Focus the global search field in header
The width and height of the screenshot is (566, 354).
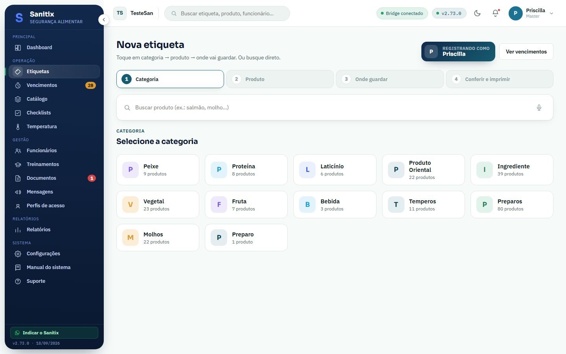click(x=227, y=13)
